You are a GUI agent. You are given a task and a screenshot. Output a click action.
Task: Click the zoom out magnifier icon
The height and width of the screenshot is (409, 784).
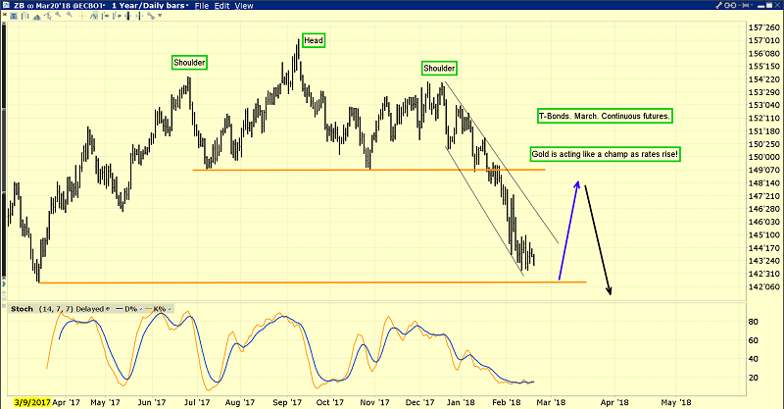tap(70, 15)
